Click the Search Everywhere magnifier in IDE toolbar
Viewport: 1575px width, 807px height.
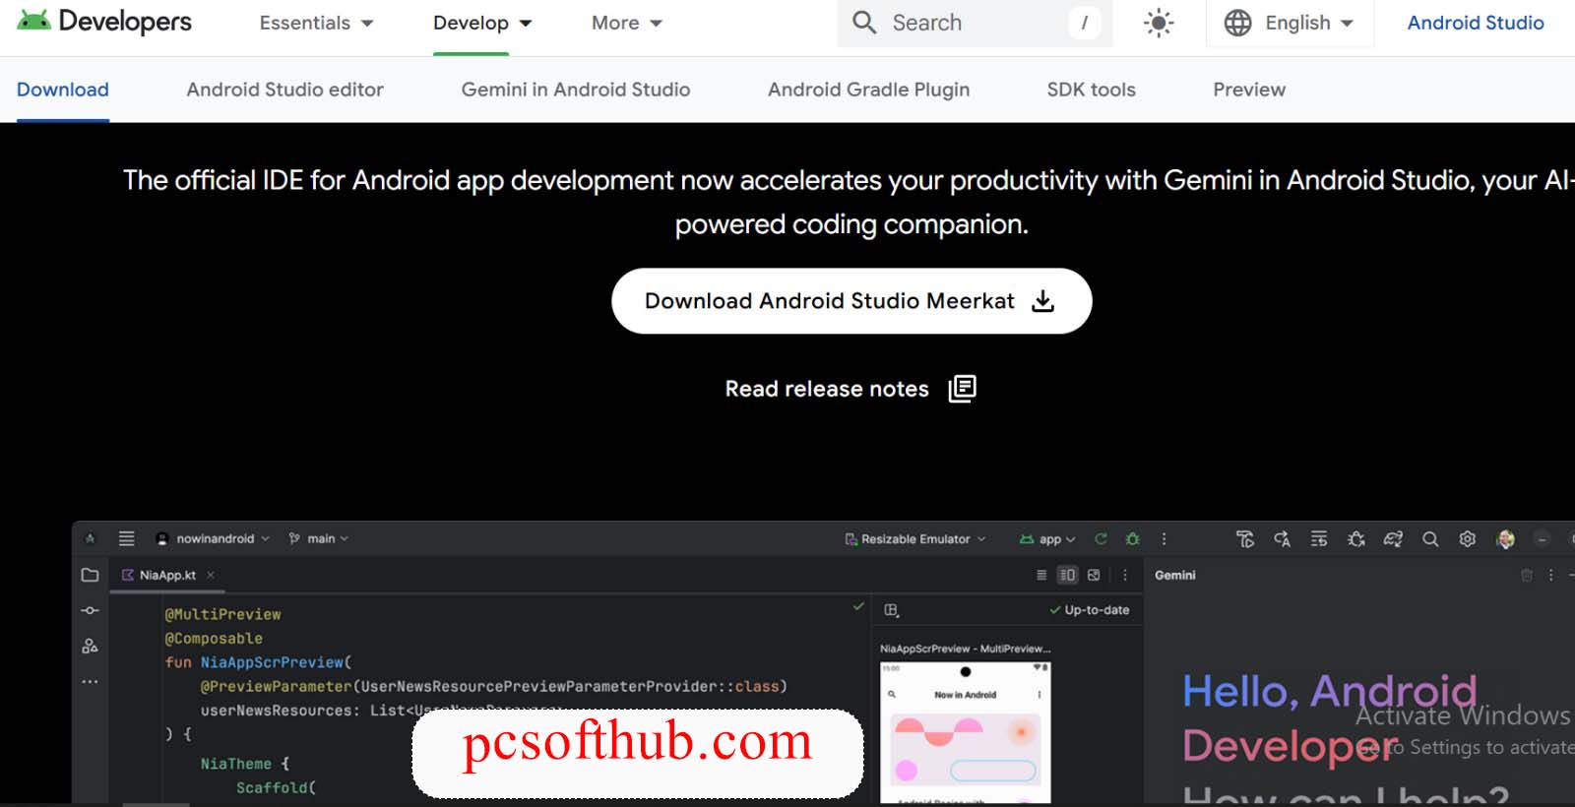coord(1430,538)
